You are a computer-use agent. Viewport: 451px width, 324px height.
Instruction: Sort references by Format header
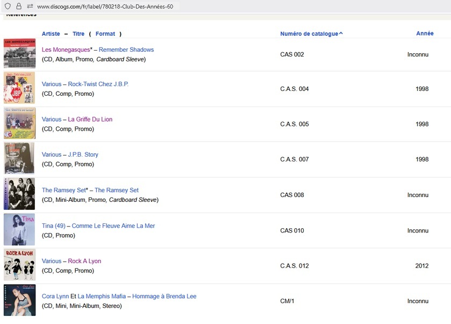(x=105, y=34)
